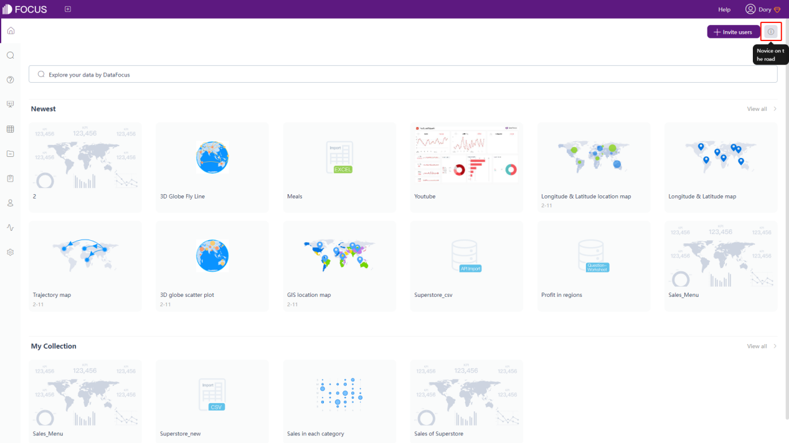Image resolution: width=789 pixels, height=443 pixels.
Task: Open the Help menu item
Action: [x=724, y=9]
